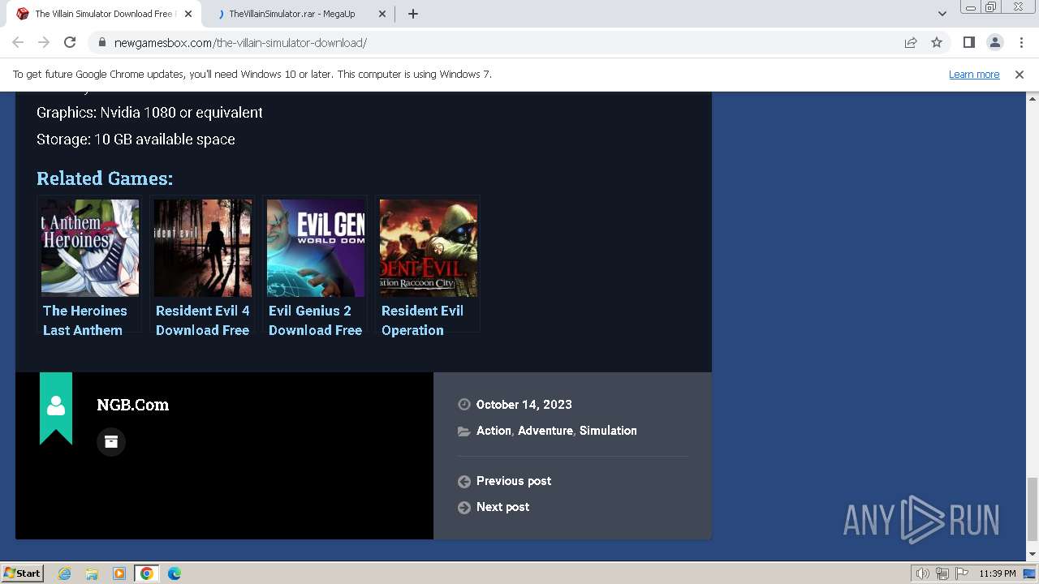Screen dimensions: 1039x584
Task: Open Resident Evil 4 game thumbnail
Action: pyautogui.click(x=203, y=248)
